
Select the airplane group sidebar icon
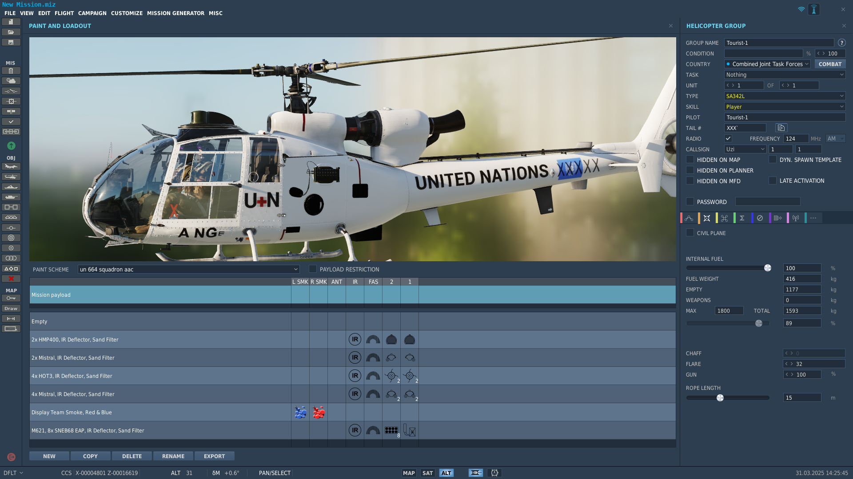coord(11,166)
